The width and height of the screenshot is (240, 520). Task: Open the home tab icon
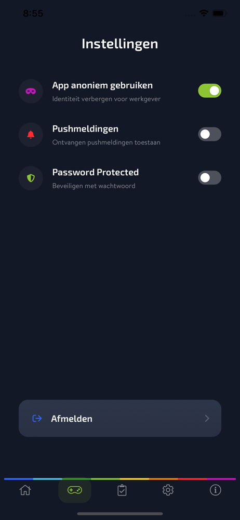tap(25, 490)
